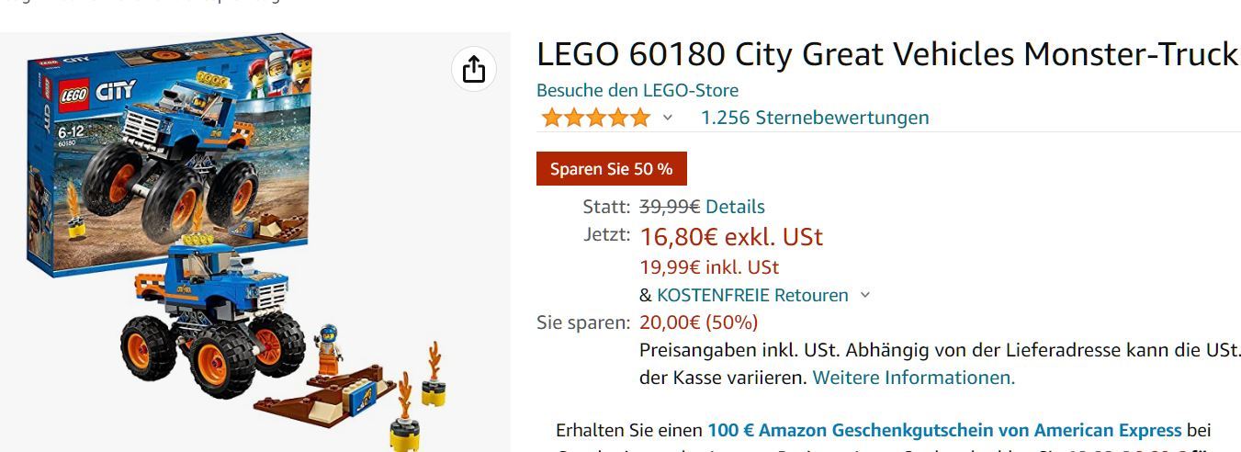1241x452 pixels.
Task: Click the 100 € Amazon Geschenkgutschein offer link
Action: tap(944, 430)
